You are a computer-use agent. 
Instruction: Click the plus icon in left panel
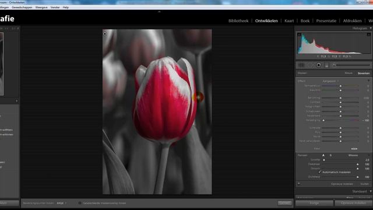pyautogui.click(x=16, y=101)
